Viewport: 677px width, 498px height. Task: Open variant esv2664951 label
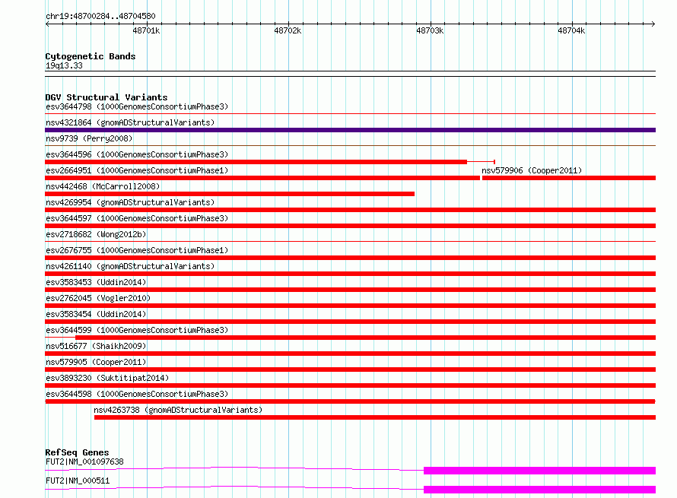click(x=137, y=170)
